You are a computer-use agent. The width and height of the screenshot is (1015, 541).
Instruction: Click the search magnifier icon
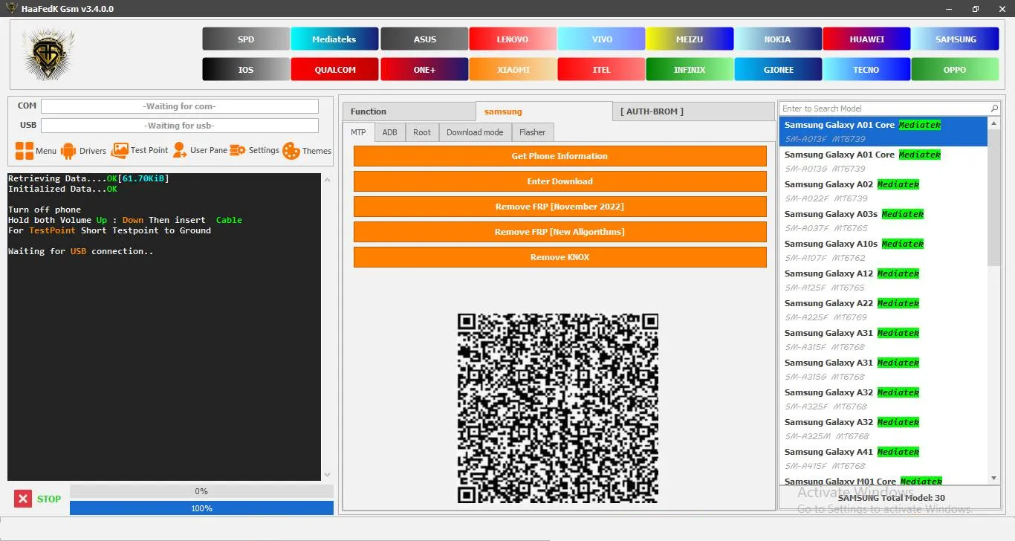pos(994,108)
